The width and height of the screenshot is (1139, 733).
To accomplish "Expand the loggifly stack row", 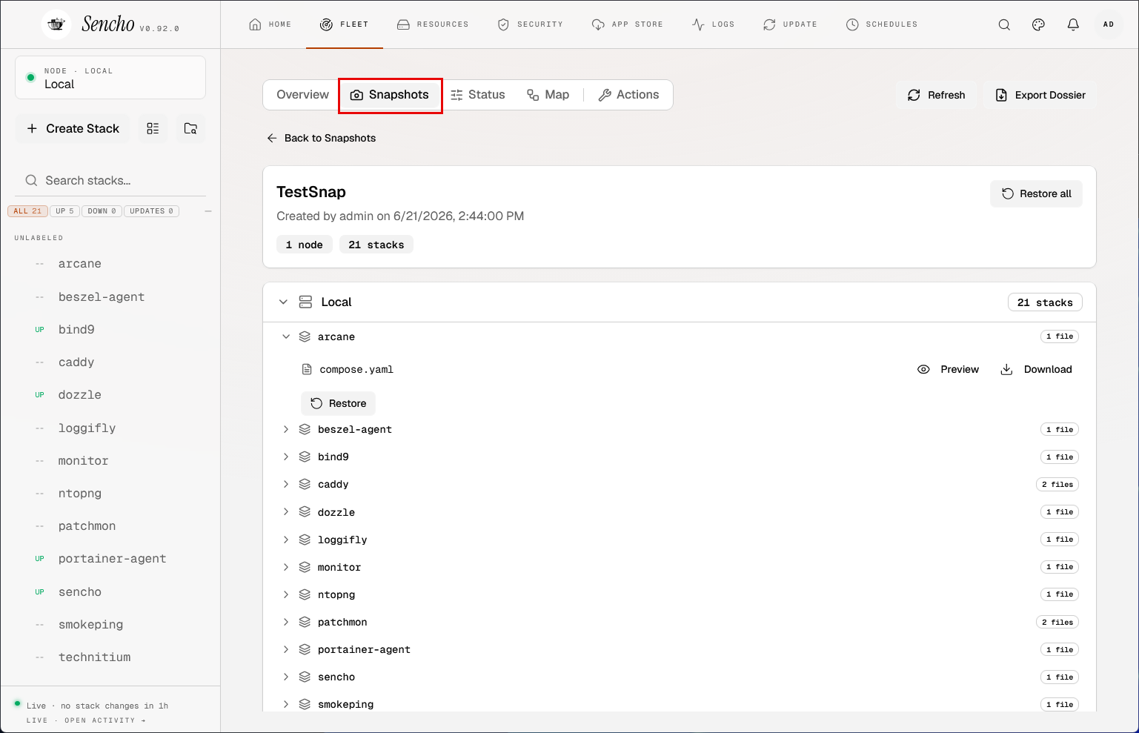I will tap(286, 540).
